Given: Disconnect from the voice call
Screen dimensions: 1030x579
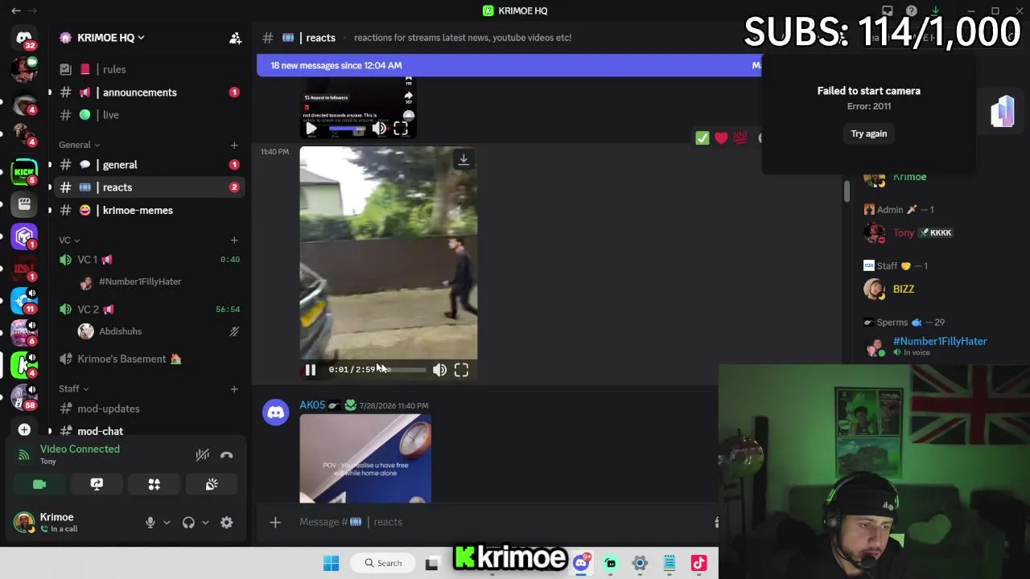Looking at the screenshot, I should coord(227,455).
